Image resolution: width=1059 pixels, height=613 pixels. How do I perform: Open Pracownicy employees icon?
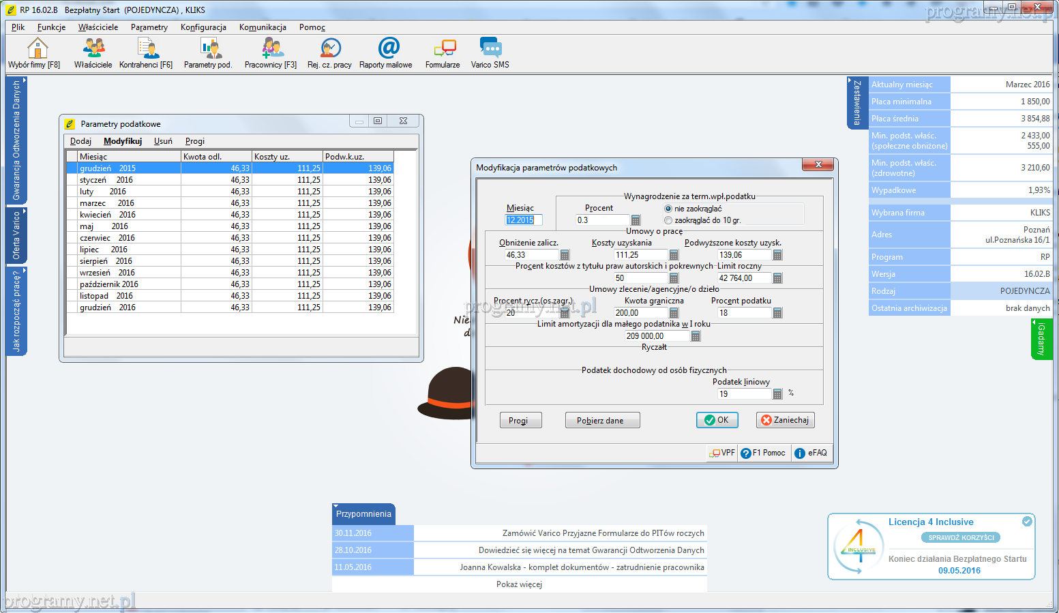click(x=271, y=48)
